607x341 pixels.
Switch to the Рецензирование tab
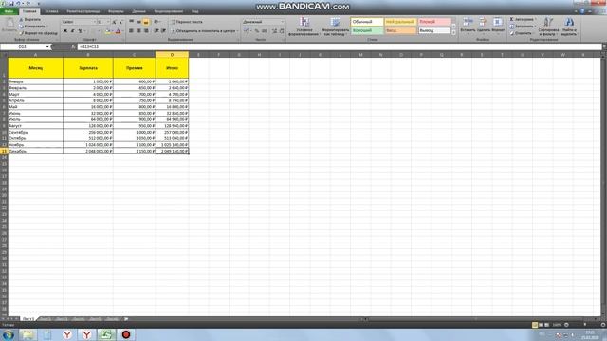169,11
